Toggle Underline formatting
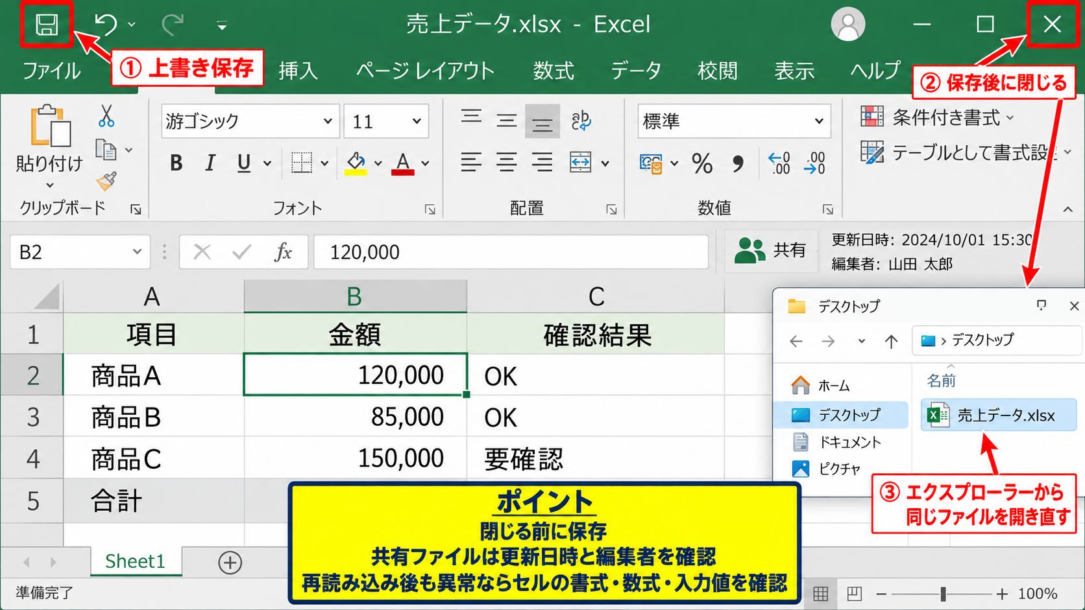This screenshot has width=1085, height=610. click(x=244, y=163)
